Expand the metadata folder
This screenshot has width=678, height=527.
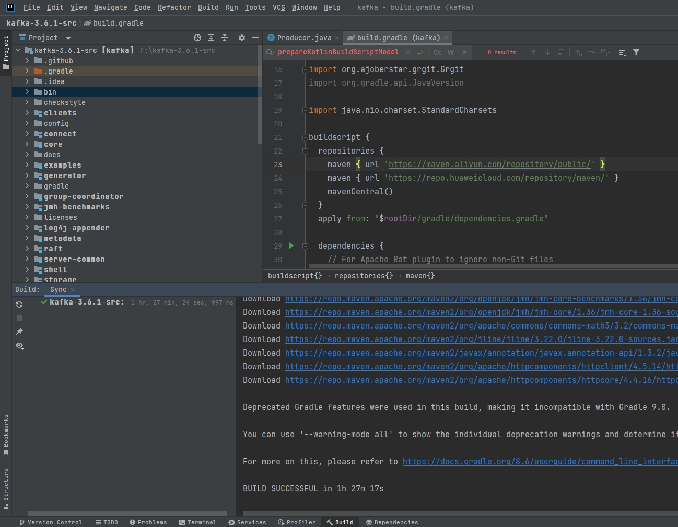(27, 238)
